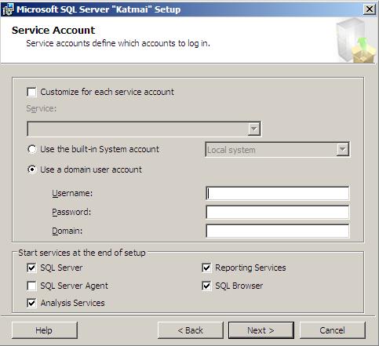Image resolution: width=379 pixels, height=346 pixels.
Task: Click the server box graphic in header
Action: coord(355,41)
